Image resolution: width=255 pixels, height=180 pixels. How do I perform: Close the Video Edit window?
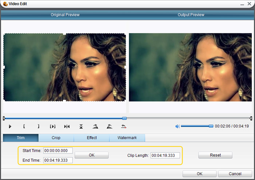point(249,4)
